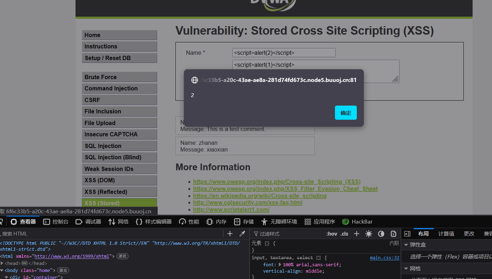Collapse the 弹性盒 flexbox section

[x=406, y=245]
